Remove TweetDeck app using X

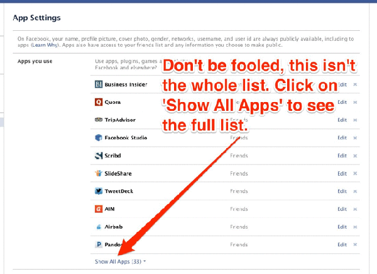tap(355, 191)
